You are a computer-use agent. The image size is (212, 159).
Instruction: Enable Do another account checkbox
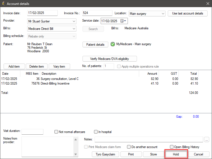click(x=129, y=147)
